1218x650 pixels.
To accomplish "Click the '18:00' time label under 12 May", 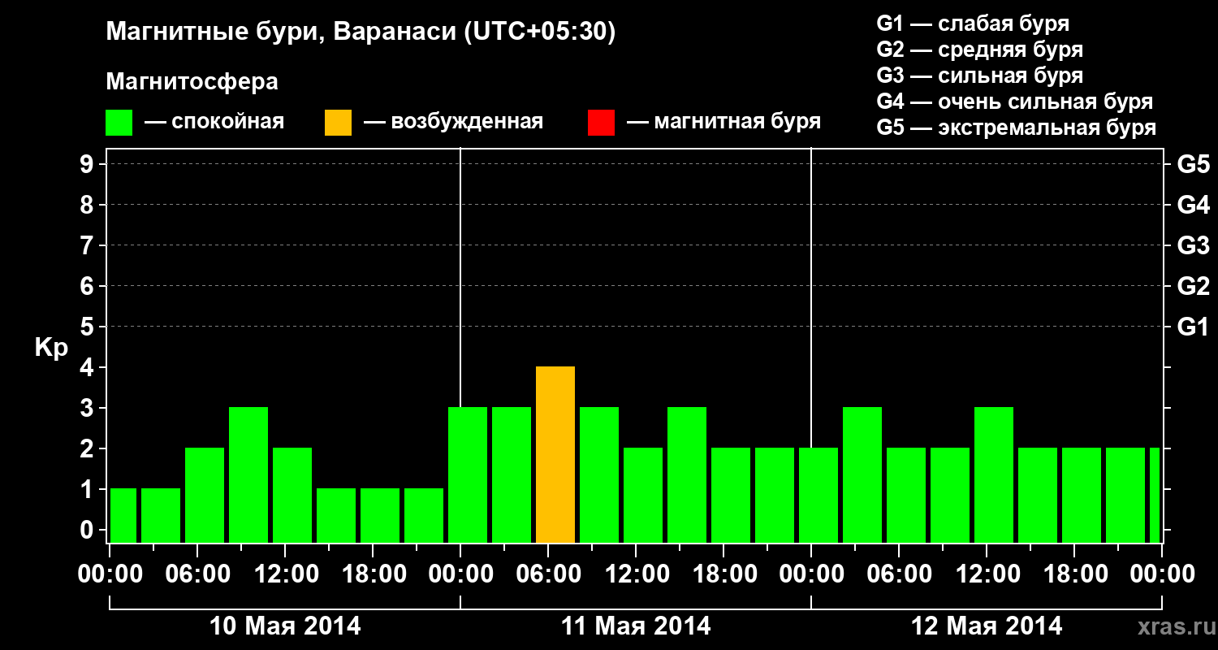I will [1074, 574].
